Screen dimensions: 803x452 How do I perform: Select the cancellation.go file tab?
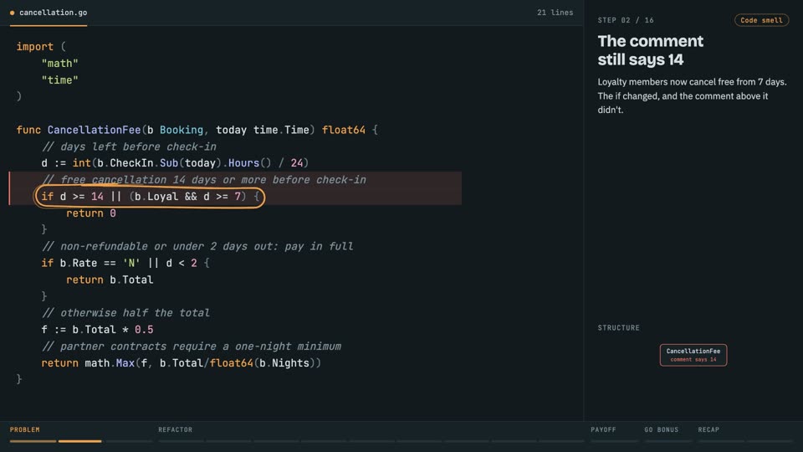tap(49, 13)
